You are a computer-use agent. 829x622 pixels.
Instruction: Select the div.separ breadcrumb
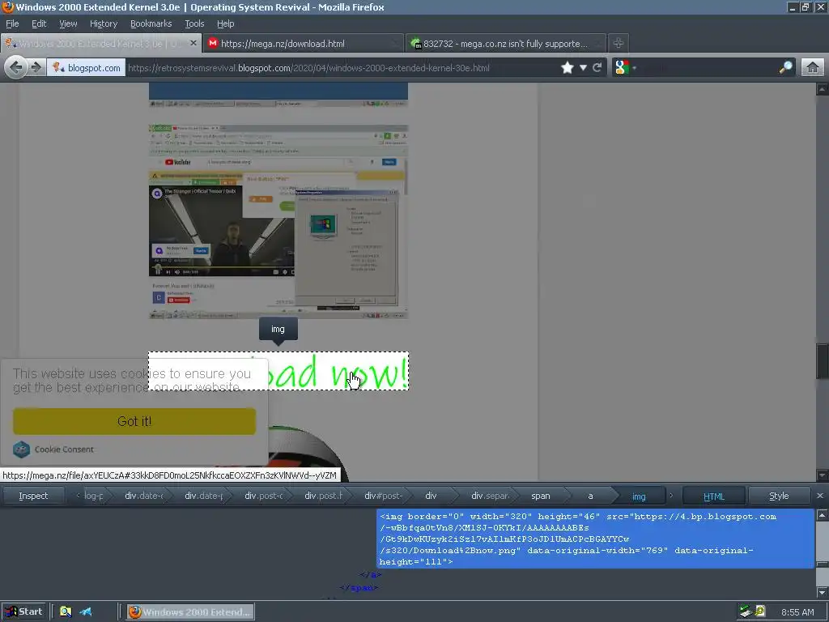click(490, 496)
